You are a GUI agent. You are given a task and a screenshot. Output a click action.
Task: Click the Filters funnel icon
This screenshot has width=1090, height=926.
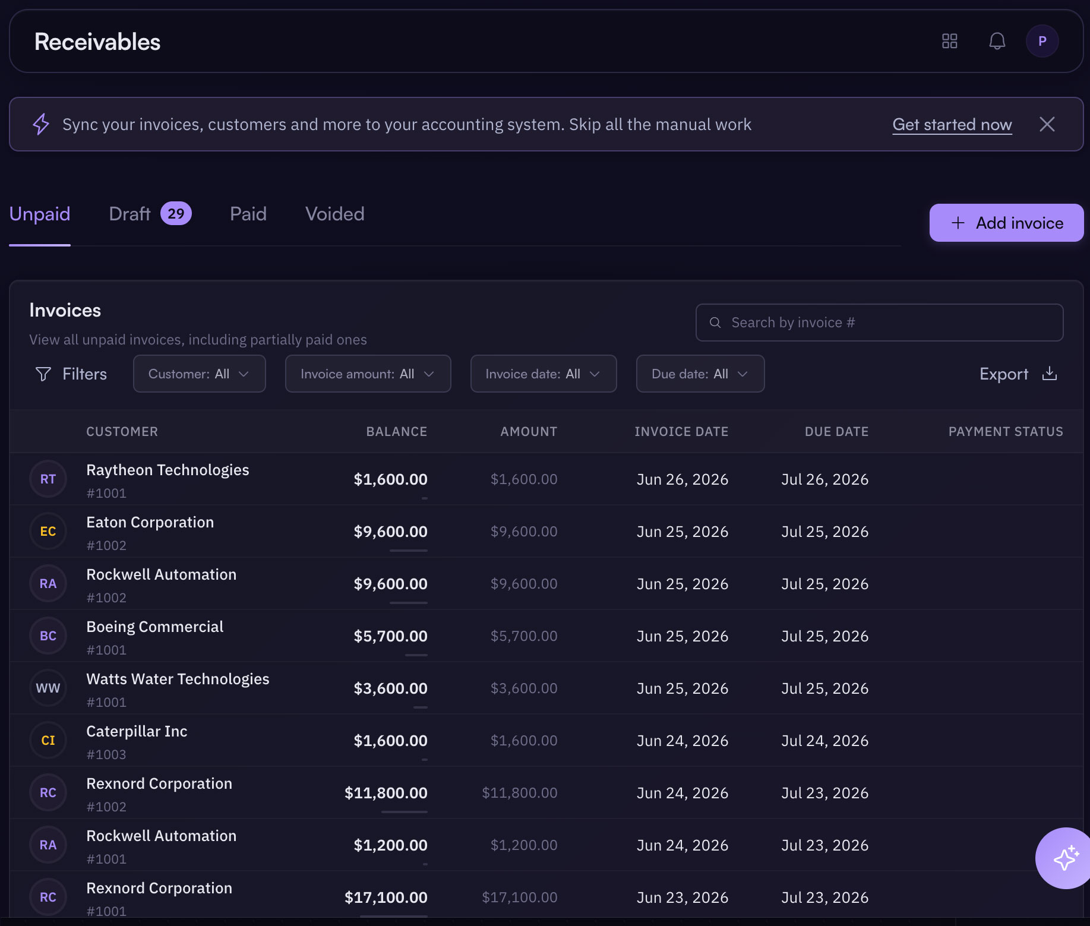click(x=43, y=374)
